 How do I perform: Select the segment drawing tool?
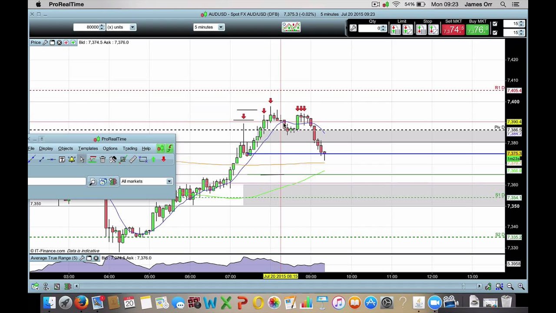(42, 160)
